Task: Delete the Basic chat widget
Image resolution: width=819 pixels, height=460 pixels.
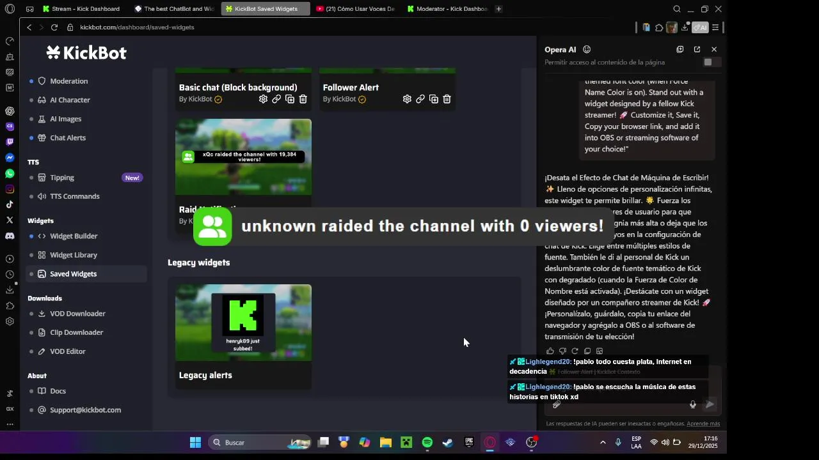Action: [x=303, y=99]
